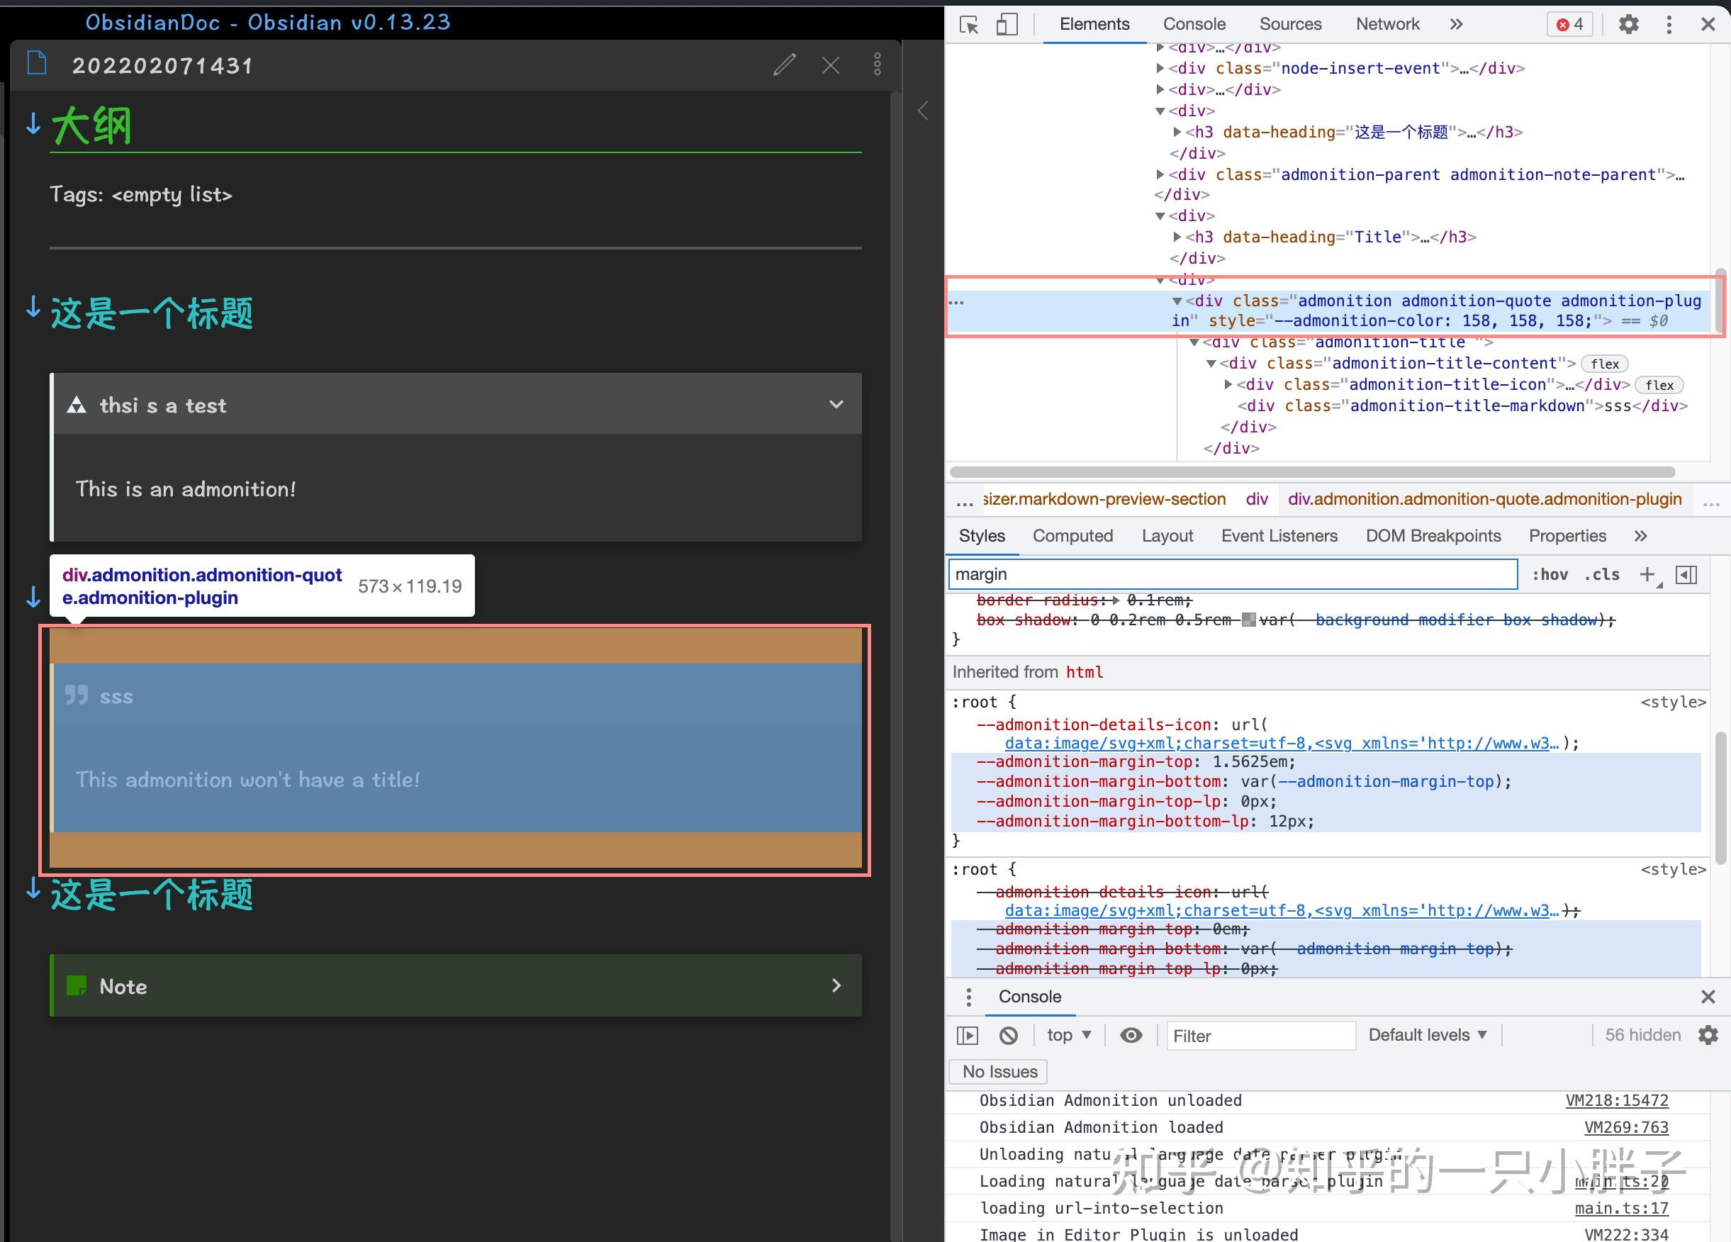This screenshot has width=1731, height=1242.
Task: Switch to the Computed styles tab
Action: pos(1072,536)
